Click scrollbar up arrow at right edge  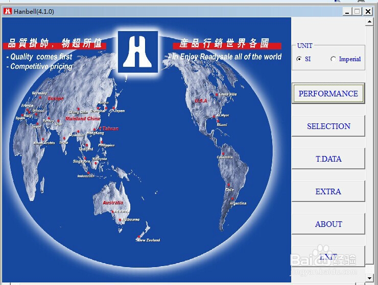tap(369, 22)
